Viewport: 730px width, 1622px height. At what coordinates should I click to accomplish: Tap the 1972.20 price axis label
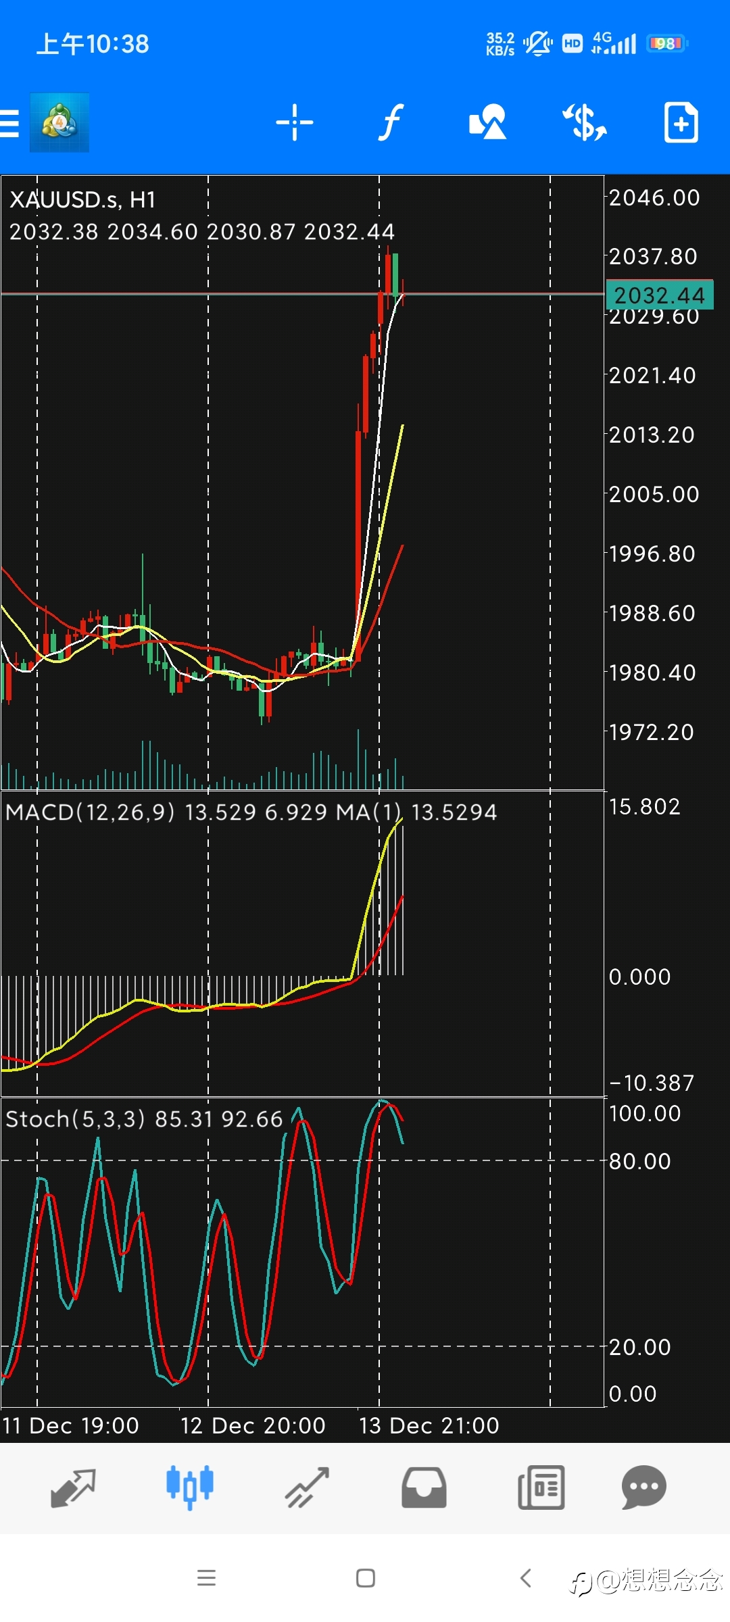[x=652, y=732]
